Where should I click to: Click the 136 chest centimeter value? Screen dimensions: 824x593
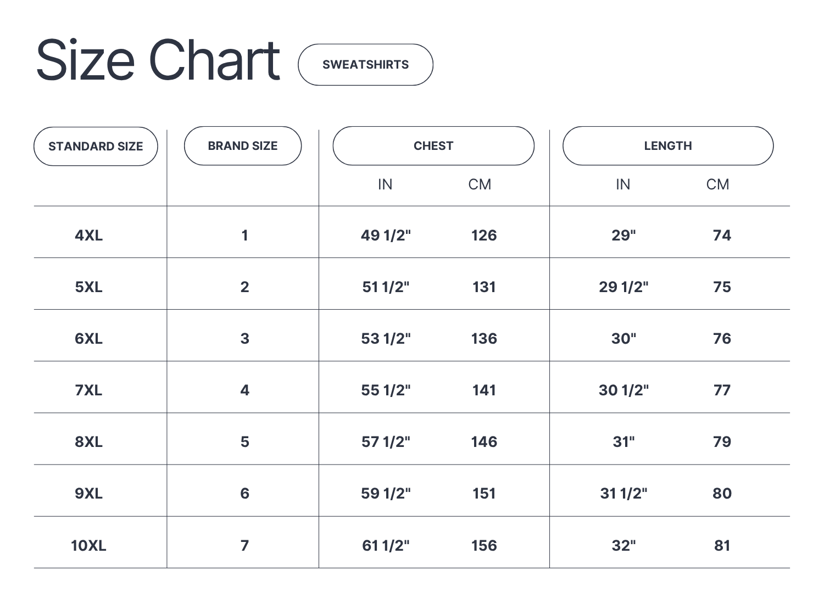[x=484, y=339]
